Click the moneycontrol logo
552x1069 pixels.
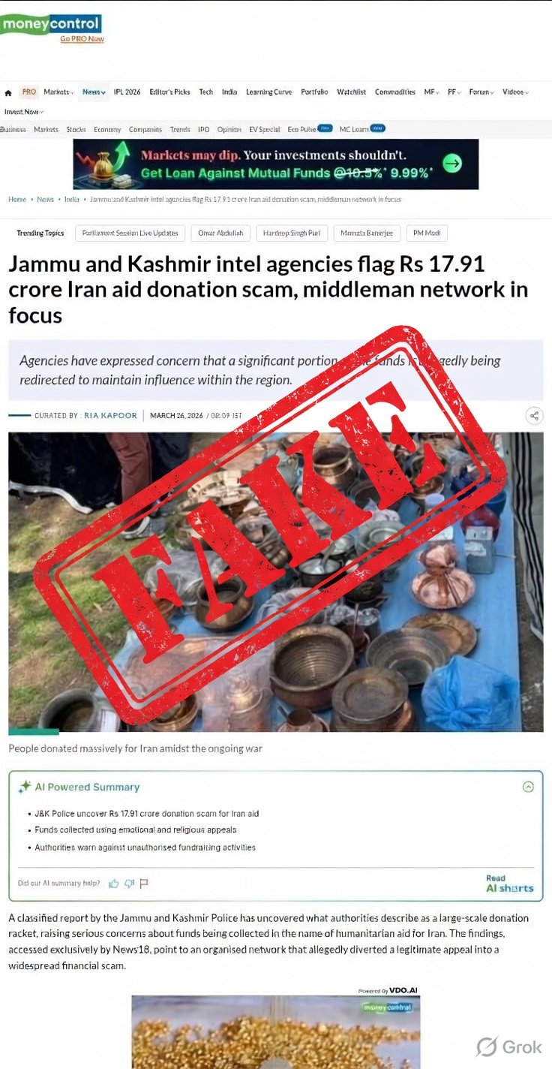pyautogui.click(x=51, y=24)
